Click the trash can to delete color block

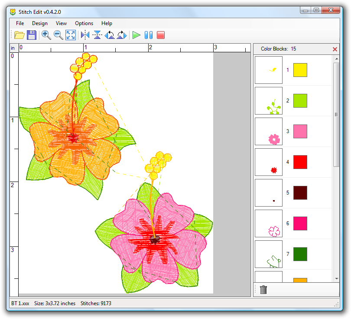(x=263, y=290)
